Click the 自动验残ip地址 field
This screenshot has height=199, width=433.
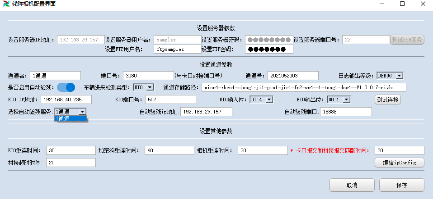click(x=206, y=112)
